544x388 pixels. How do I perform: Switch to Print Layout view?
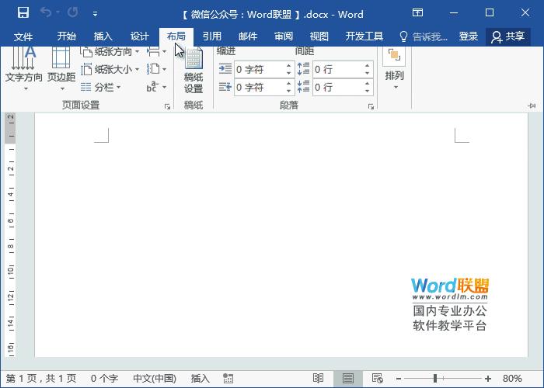click(348, 379)
